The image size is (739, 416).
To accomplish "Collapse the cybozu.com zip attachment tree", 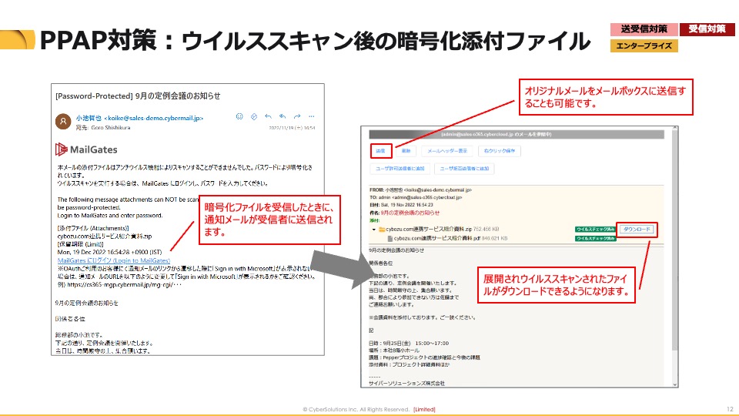I will (374, 229).
